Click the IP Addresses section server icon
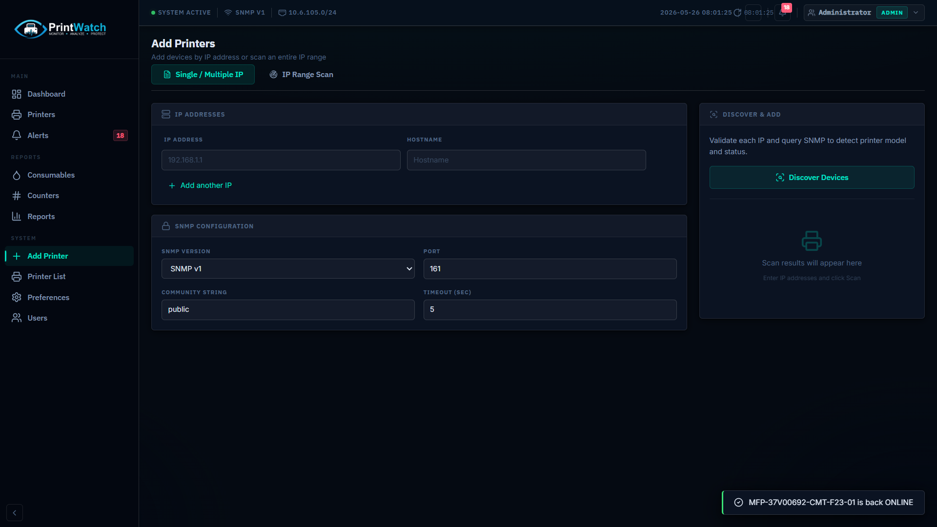The width and height of the screenshot is (937, 527). [x=166, y=114]
